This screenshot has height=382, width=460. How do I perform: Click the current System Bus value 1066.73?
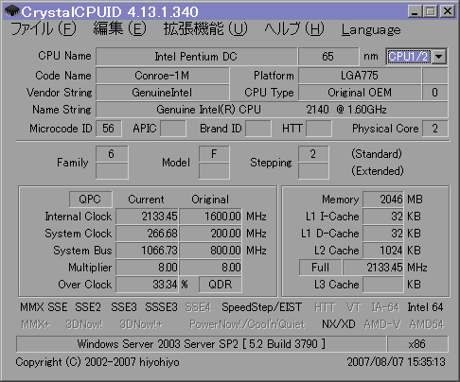pos(147,251)
